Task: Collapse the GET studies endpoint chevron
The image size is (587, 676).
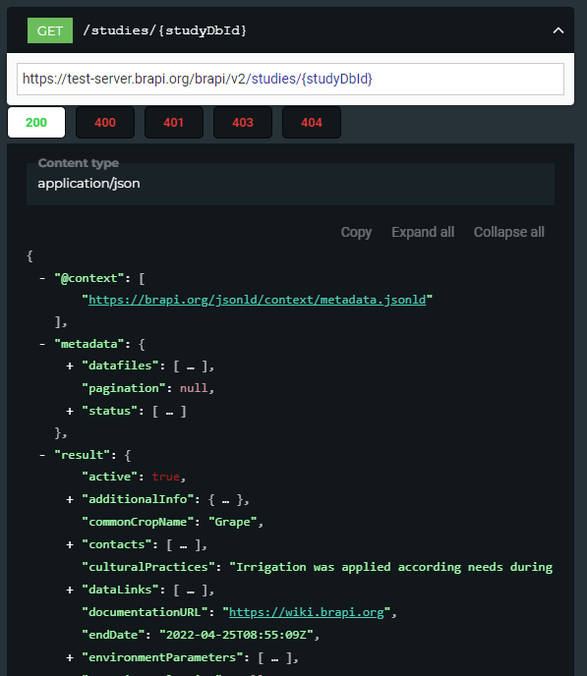Action: point(558,30)
